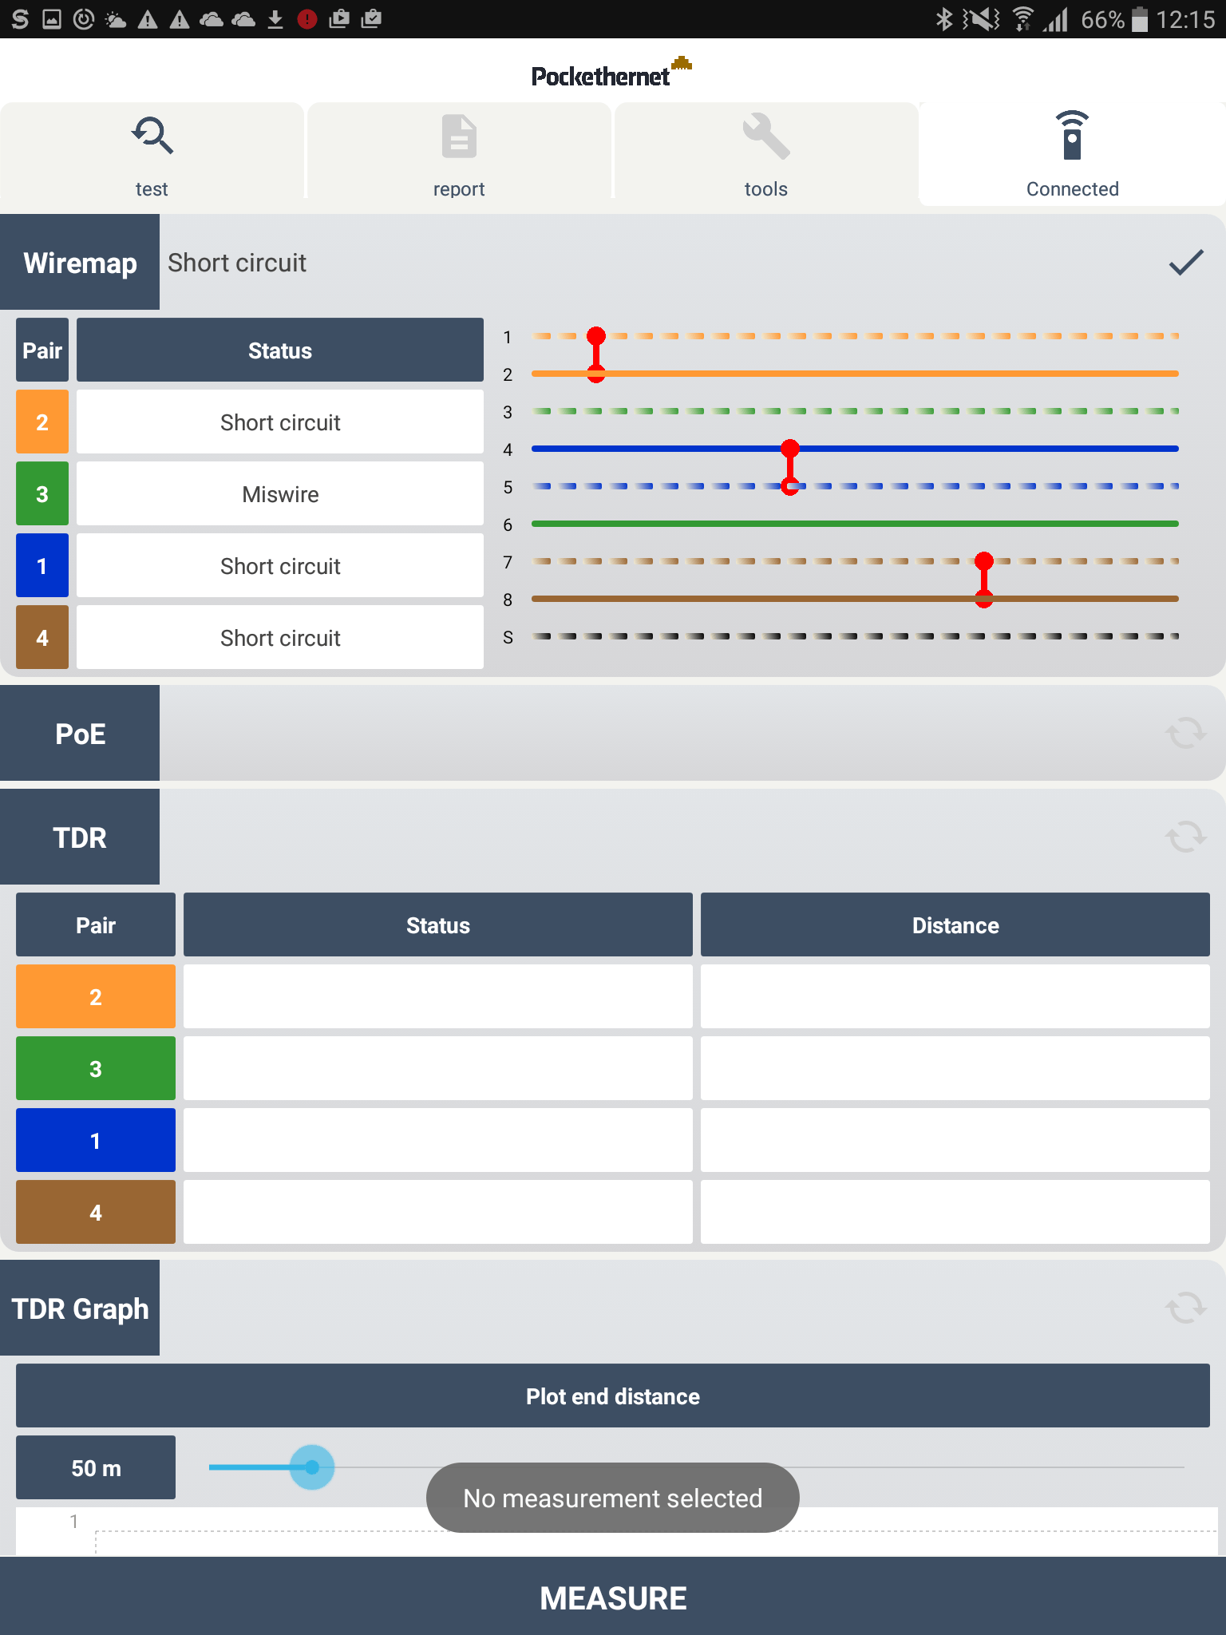Tap the red short marker on wire 4
The image size is (1226, 1635).
coord(790,449)
